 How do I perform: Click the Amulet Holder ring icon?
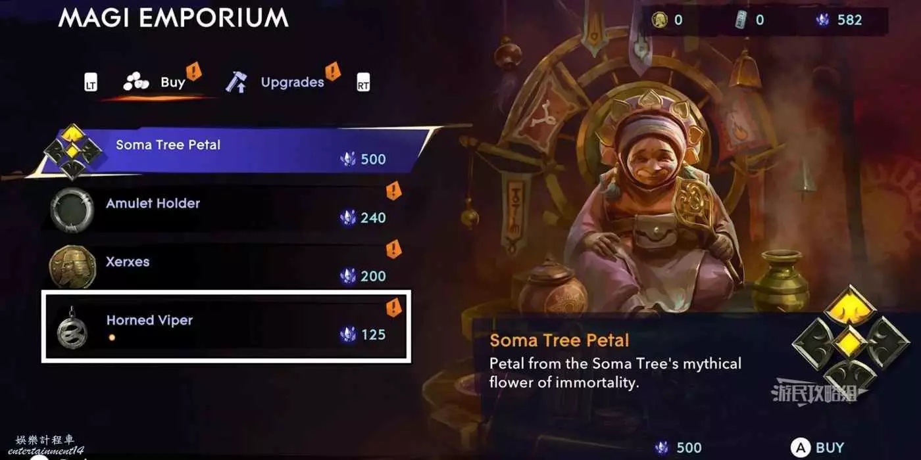point(72,210)
